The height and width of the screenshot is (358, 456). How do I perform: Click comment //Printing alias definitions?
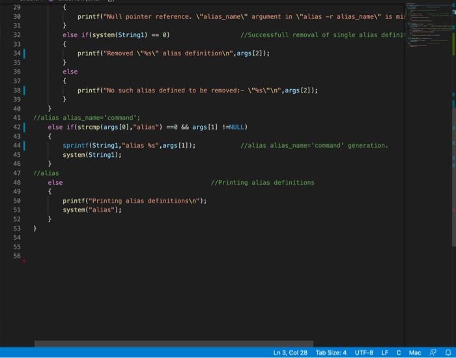point(263,182)
